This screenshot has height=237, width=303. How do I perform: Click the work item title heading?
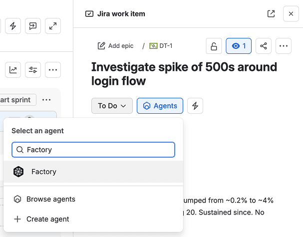pyautogui.click(x=184, y=74)
